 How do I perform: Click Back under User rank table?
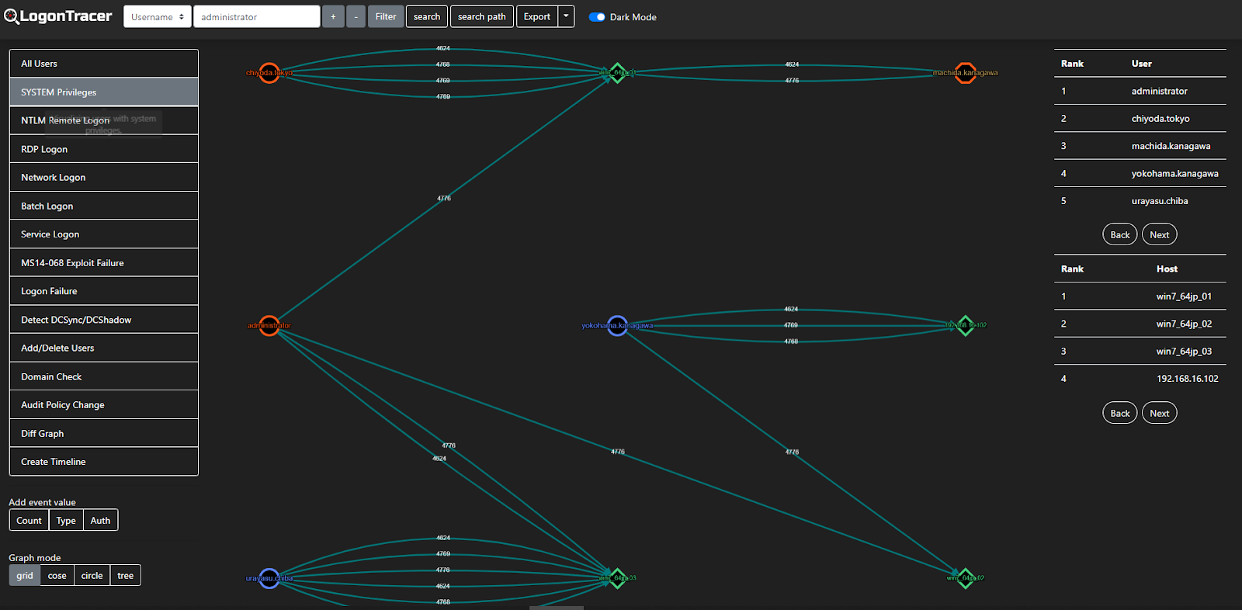click(x=1120, y=234)
